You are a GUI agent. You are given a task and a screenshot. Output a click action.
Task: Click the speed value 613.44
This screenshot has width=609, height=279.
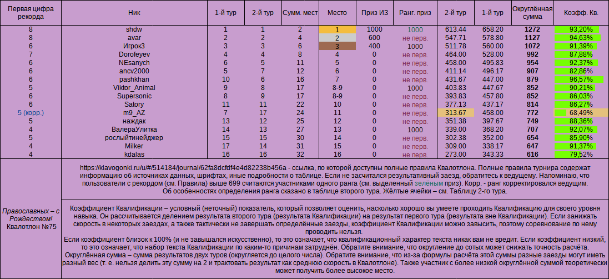coord(456,29)
